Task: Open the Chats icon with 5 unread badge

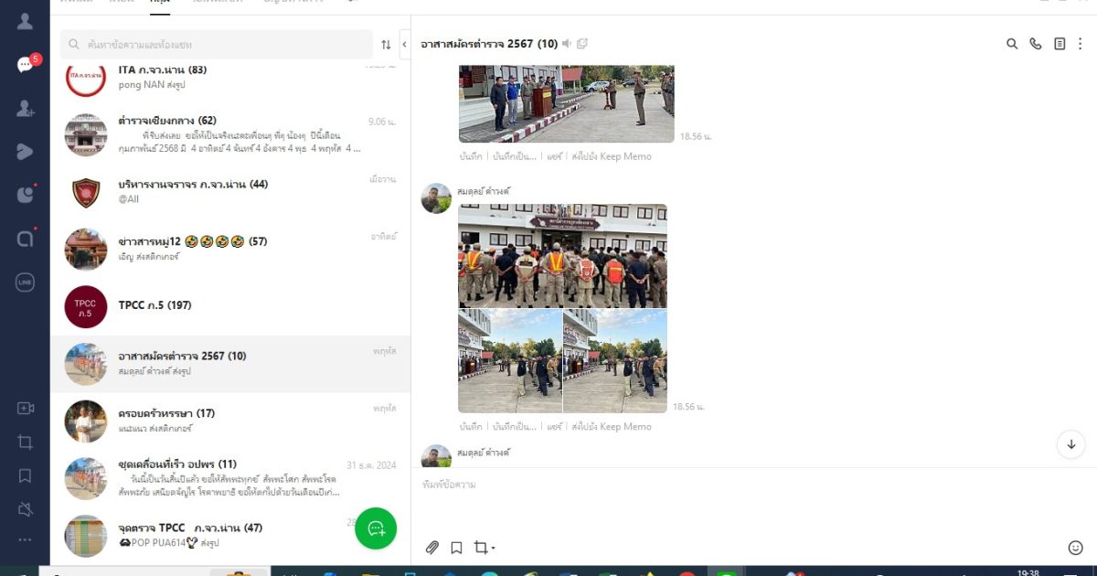Action: pyautogui.click(x=25, y=65)
